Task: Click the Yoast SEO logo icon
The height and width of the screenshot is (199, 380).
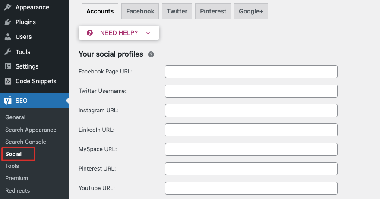Action: click(8, 101)
